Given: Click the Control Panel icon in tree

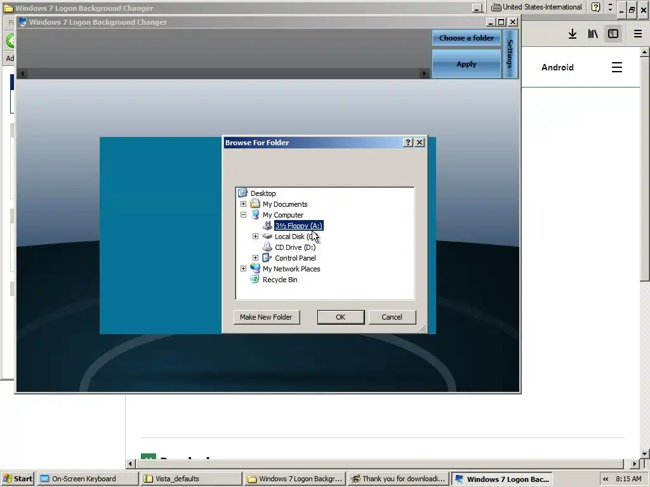Looking at the screenshot, I should 267,257.
